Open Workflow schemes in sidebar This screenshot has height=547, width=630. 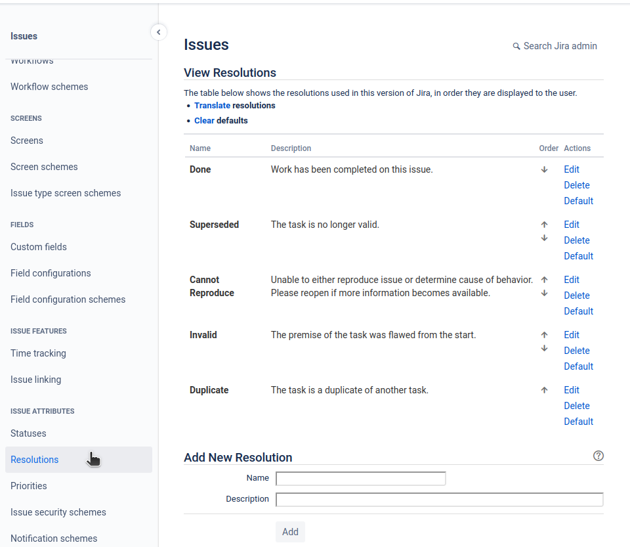pos(49,87)
